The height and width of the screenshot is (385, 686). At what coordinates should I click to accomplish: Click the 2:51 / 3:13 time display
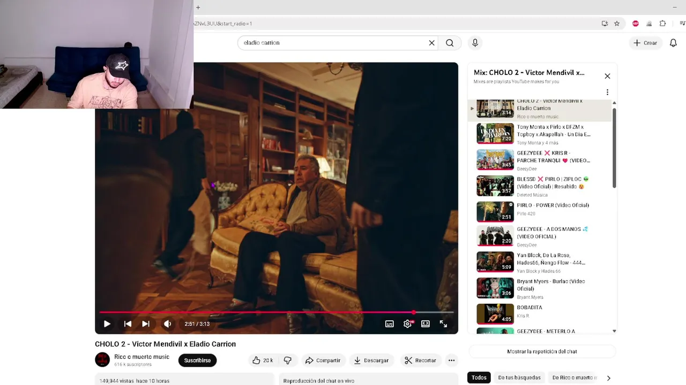tap(197, 324)
